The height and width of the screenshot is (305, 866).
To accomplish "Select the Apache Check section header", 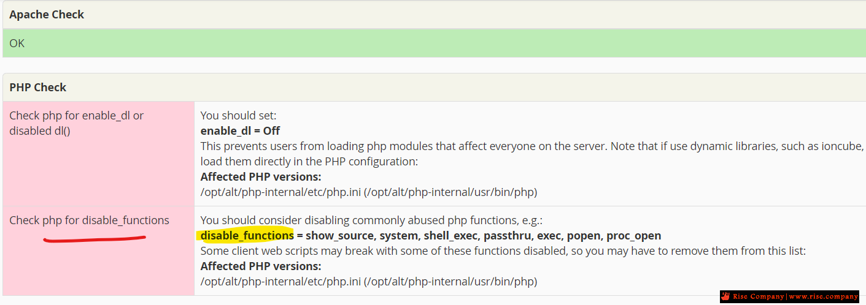I will pos(434,15).
